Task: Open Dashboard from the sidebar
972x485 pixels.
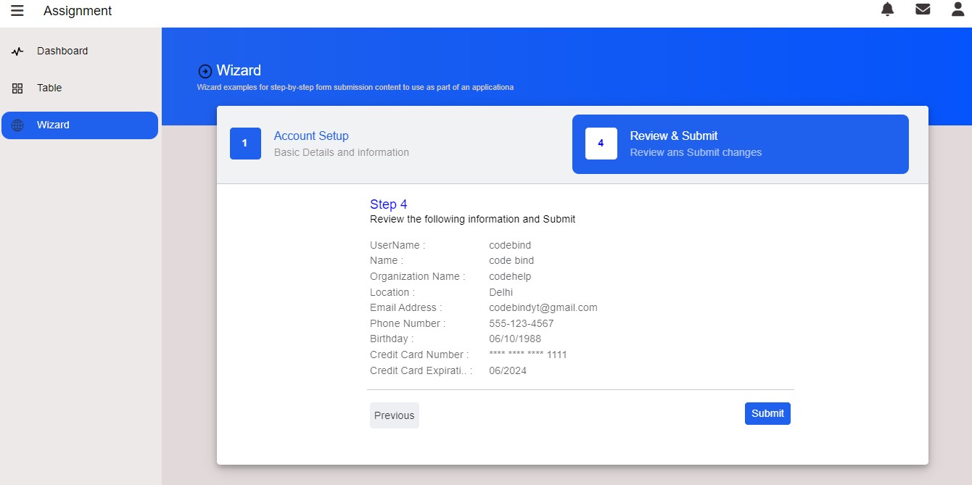Action: tap(80, 51)
